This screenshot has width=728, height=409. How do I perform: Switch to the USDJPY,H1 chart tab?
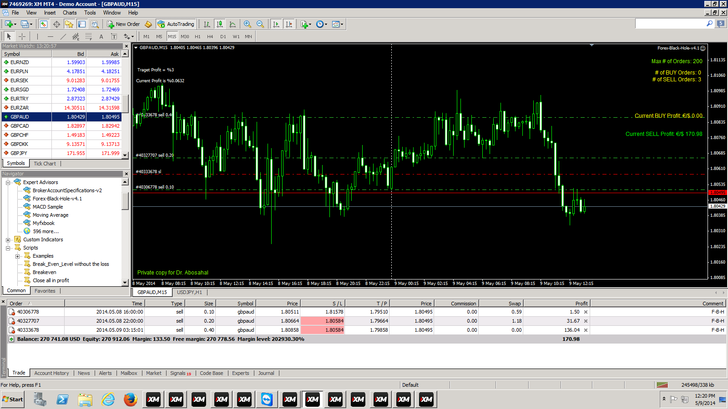coord(189,292)
